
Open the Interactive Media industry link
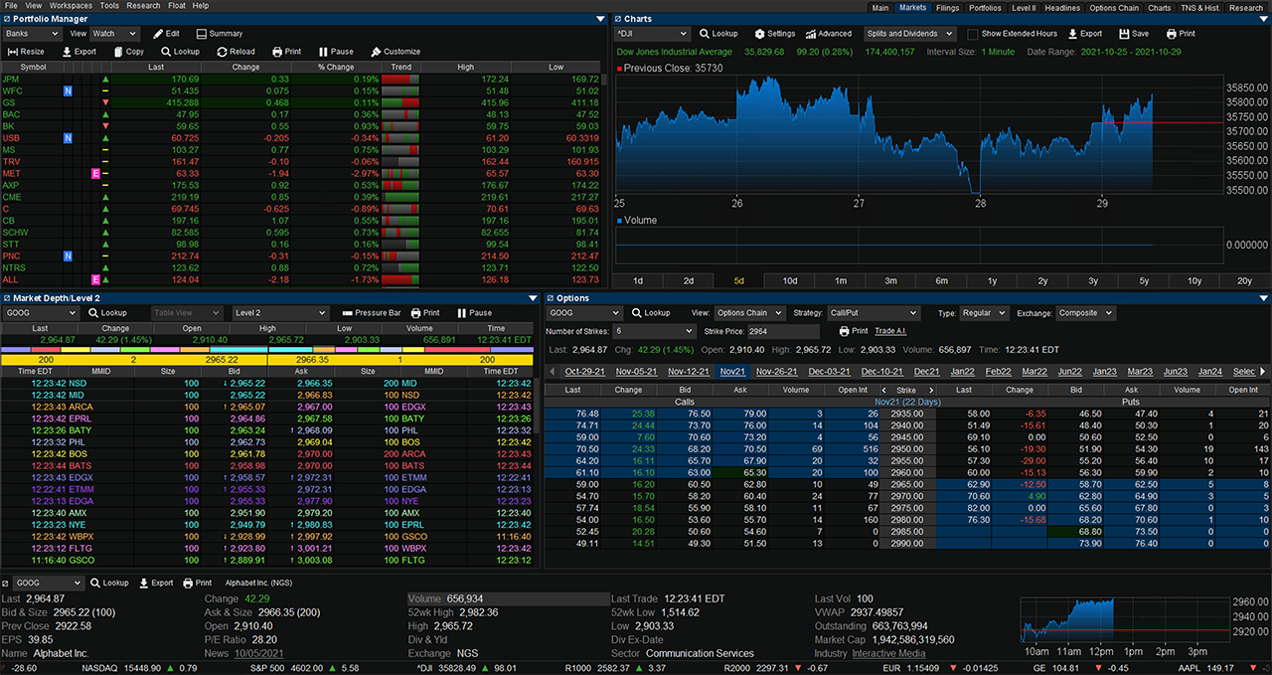[888, 654]
